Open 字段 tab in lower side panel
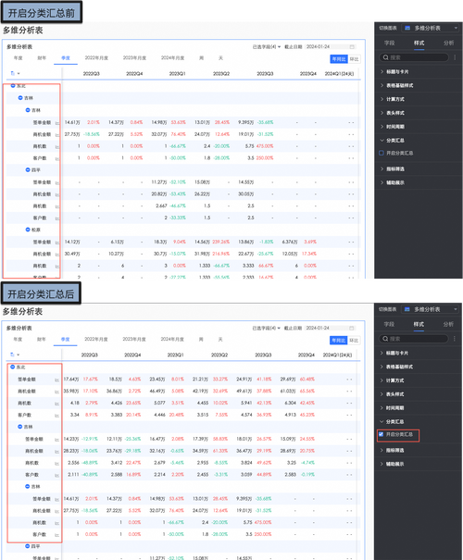 coord(389,324)
